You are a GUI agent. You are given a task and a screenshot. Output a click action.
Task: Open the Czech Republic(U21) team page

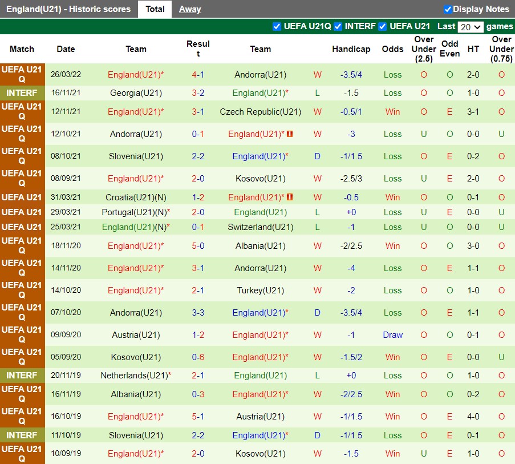coord(260,112)
